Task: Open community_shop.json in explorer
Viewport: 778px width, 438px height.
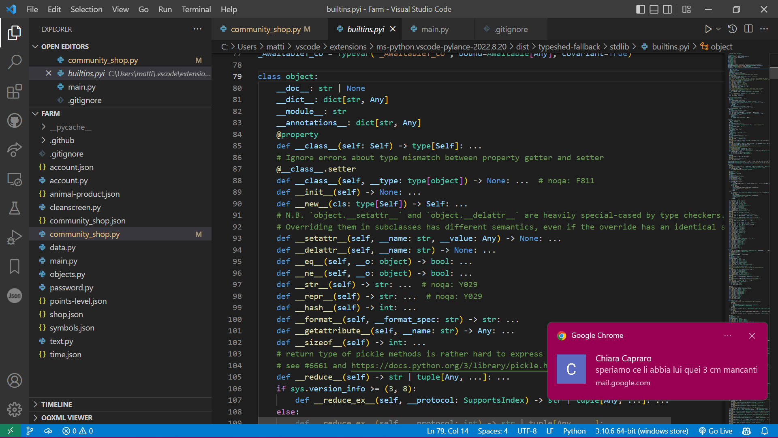Action: point(88,221)
